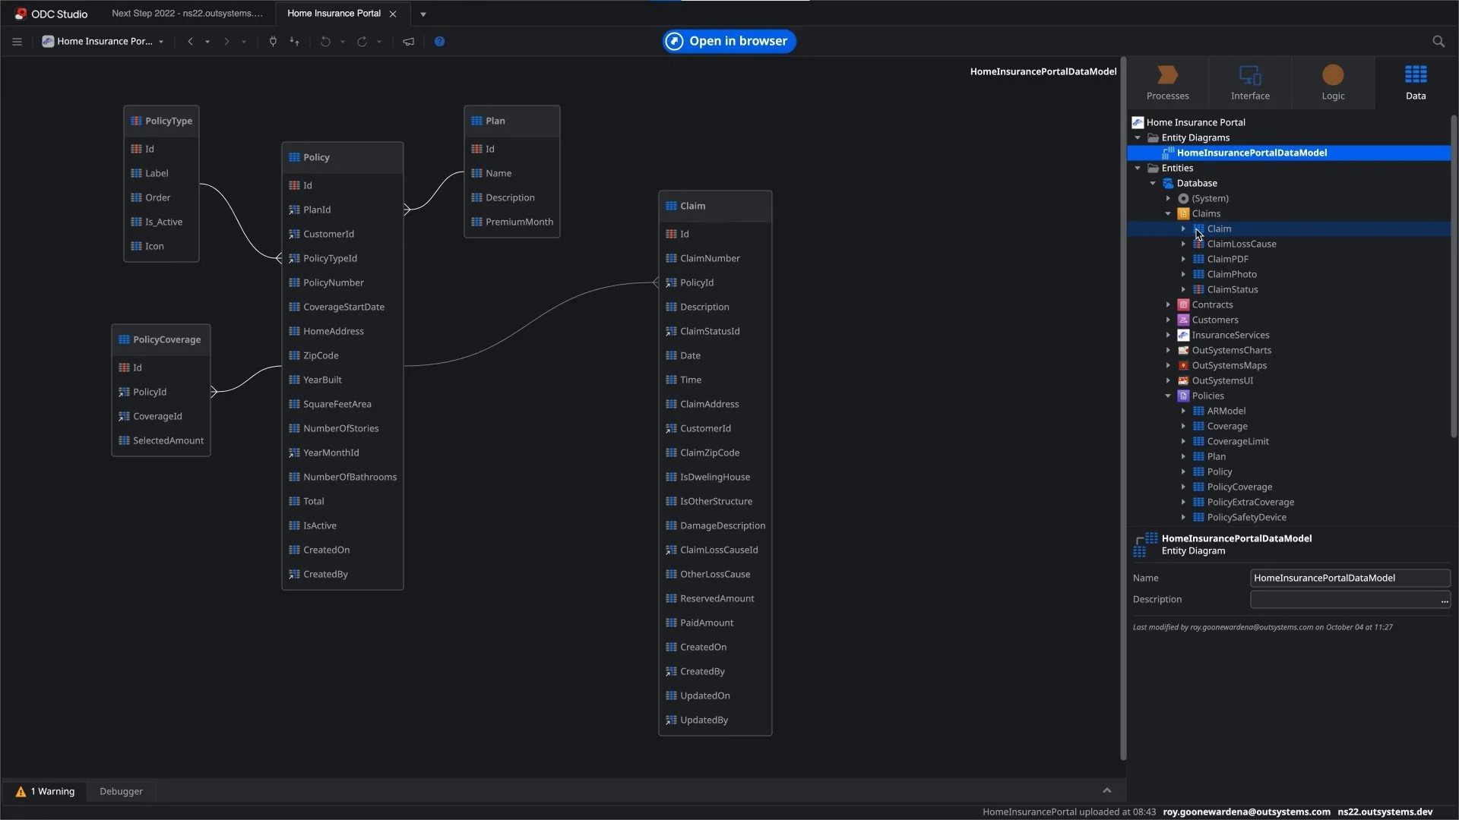The height and width of the screenshot is (820, 1459).
Task: Click the Description field ellipsis button
Action: 1444,601
